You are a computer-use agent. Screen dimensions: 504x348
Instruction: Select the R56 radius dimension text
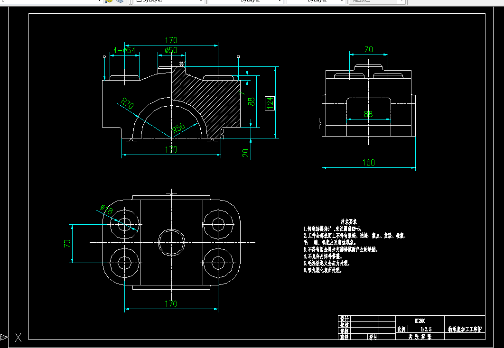tap(178, 128)
